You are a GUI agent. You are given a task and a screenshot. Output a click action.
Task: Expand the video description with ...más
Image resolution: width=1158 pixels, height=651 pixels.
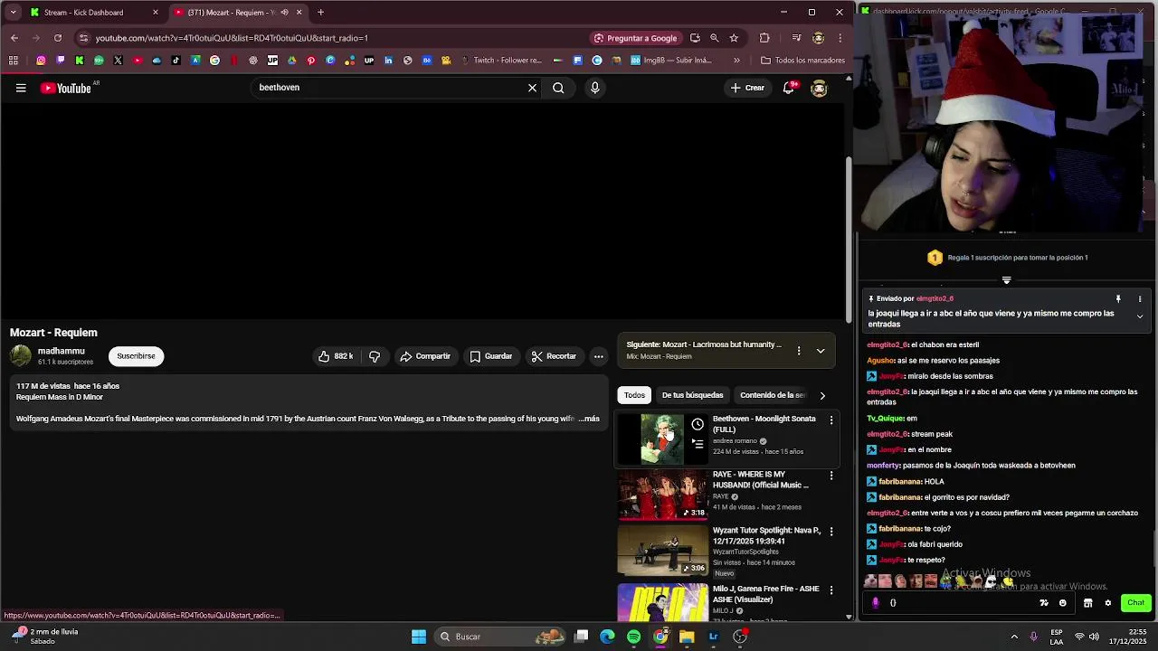point(589,419)
